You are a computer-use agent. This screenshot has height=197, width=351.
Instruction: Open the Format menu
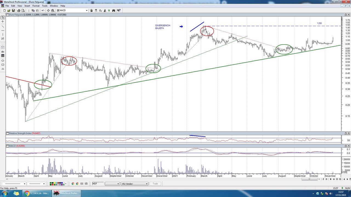[x=36, y=6]
